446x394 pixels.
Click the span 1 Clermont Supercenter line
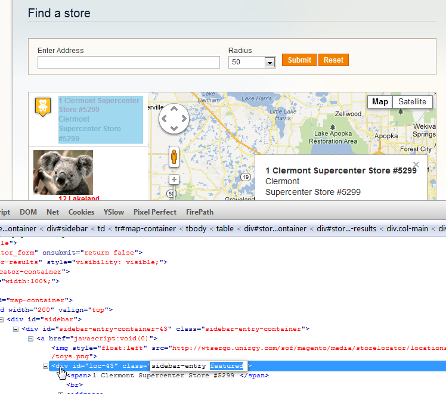(x=168, y=376)
